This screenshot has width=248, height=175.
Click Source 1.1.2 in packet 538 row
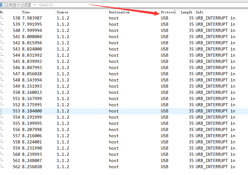pos(63,18)
